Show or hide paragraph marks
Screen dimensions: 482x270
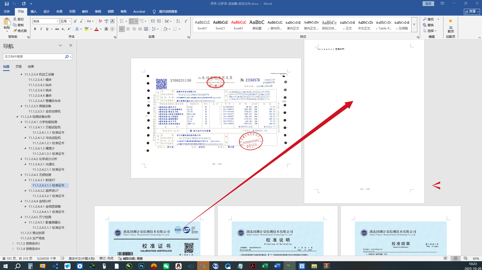186,21
